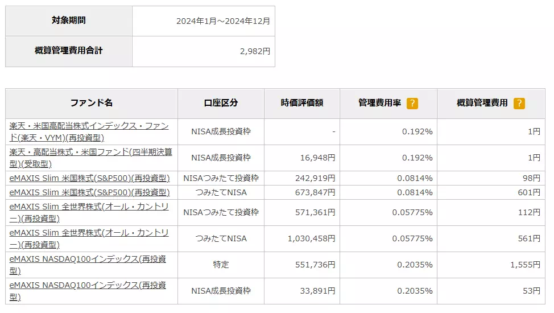Image resolution: width=554 pixels, height=313 pixels.
Task: Select the つみたてNISA cell in 1,030,458円 row
Action: (221, 238)
